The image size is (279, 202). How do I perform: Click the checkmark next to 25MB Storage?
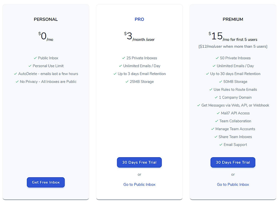pos(127,81)
